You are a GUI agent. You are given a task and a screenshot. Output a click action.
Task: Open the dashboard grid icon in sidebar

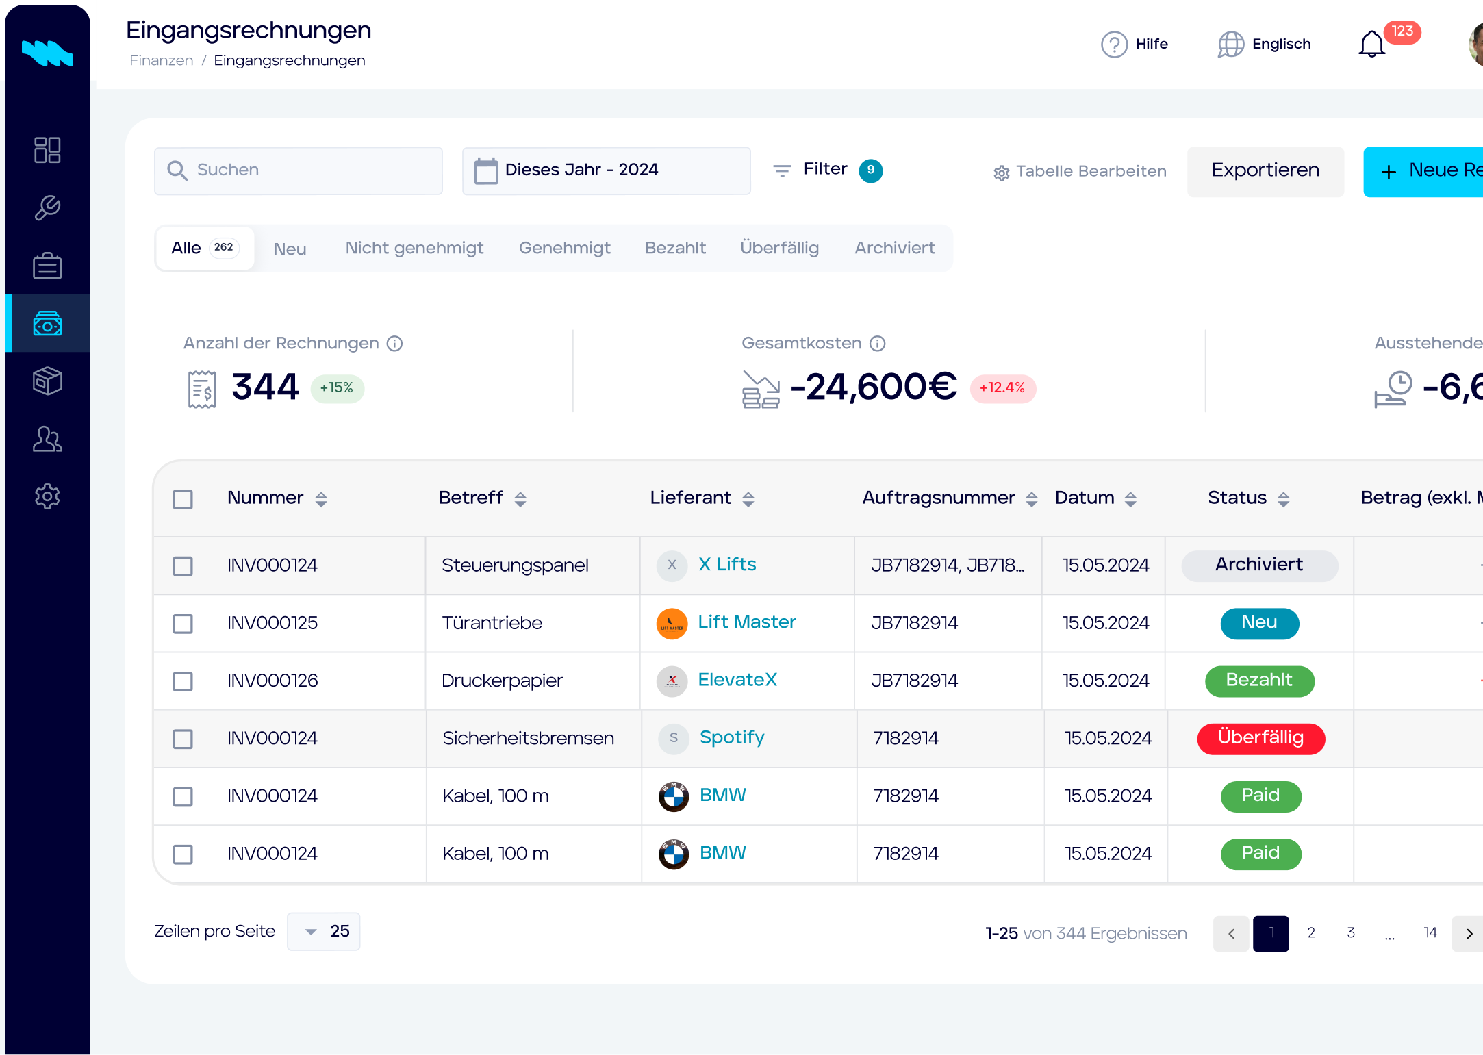pyautogui.click(x=47, y=150)
